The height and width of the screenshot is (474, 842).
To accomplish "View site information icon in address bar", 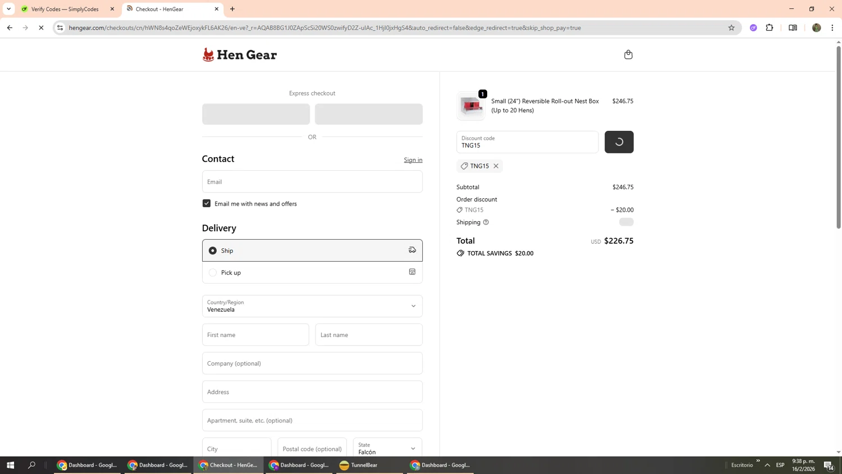I will tap(60, 28).
